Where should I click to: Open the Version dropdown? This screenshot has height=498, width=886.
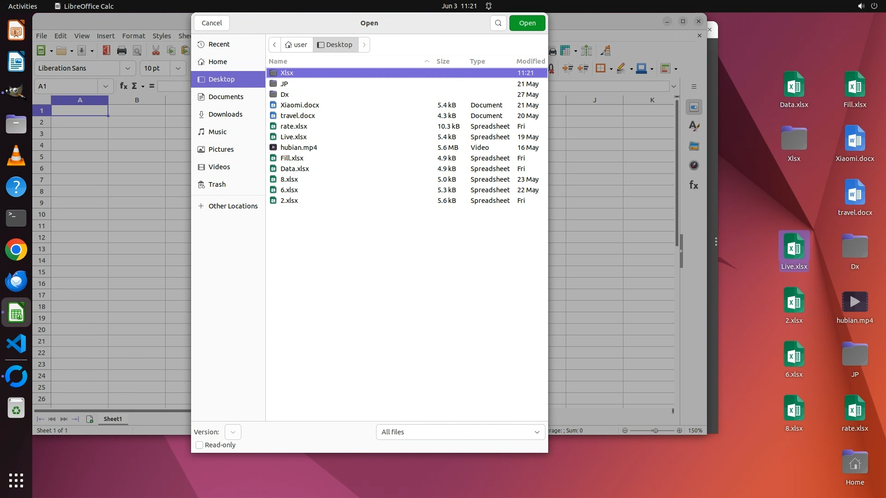click(233, 432)
